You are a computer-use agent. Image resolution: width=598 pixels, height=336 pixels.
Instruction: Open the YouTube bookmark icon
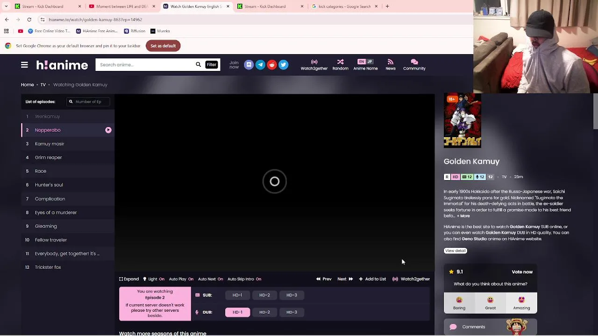(21, 31)
